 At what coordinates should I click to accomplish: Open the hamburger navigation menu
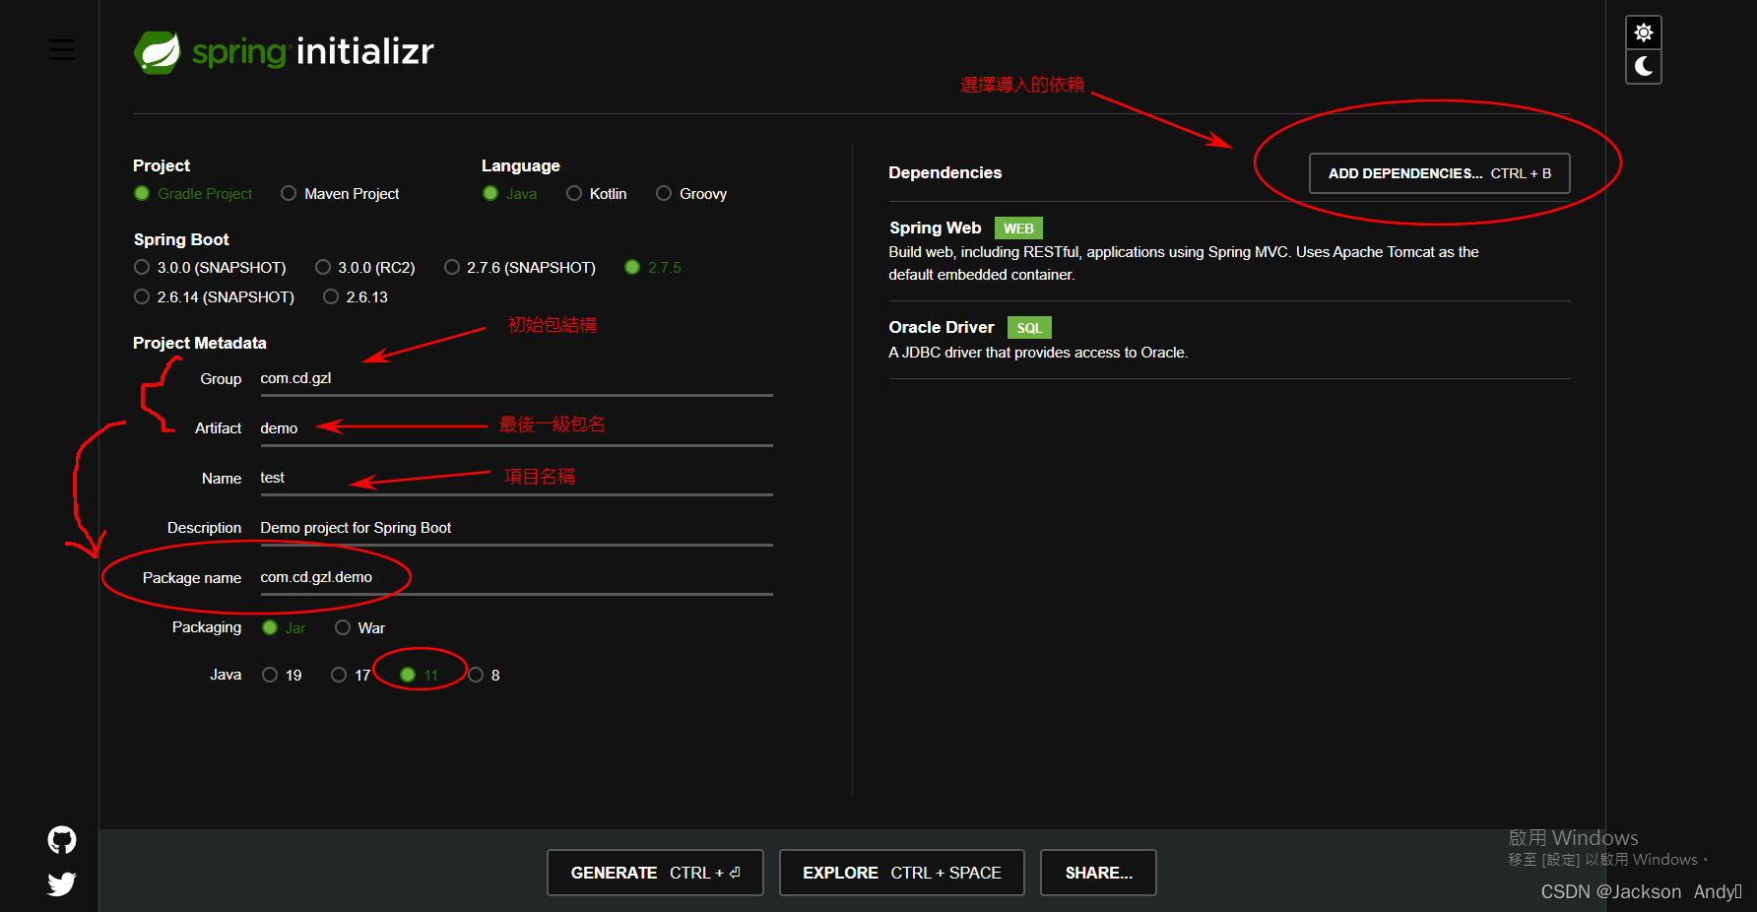coord(62,49)
